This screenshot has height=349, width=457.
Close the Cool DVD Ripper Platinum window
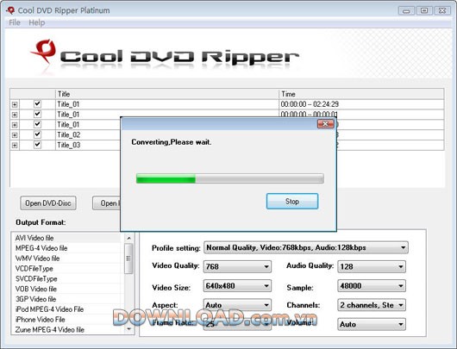[x=442, y=11]
